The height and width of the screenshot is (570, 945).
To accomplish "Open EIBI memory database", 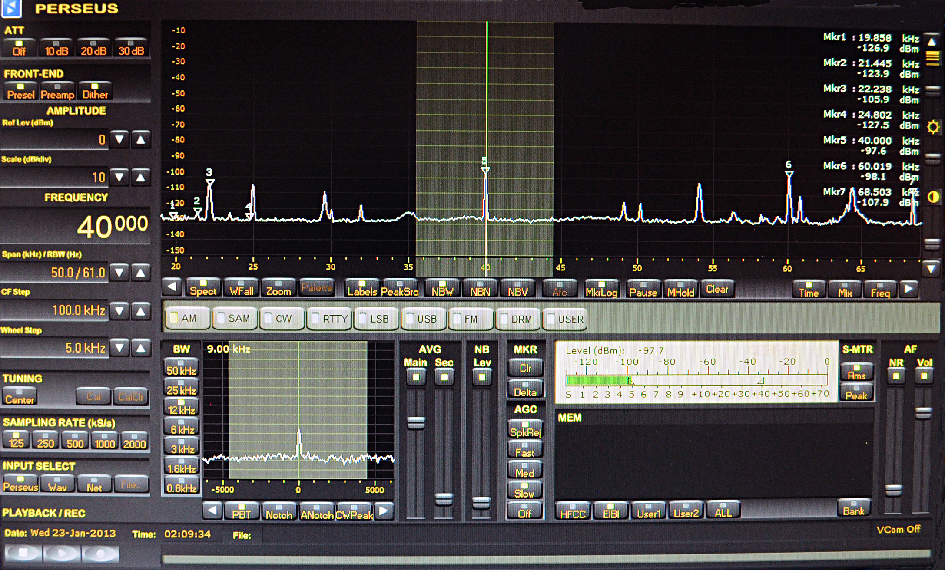I will click(x=610, y=511).
